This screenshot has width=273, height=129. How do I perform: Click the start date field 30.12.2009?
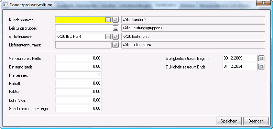(x=240, y=58)
